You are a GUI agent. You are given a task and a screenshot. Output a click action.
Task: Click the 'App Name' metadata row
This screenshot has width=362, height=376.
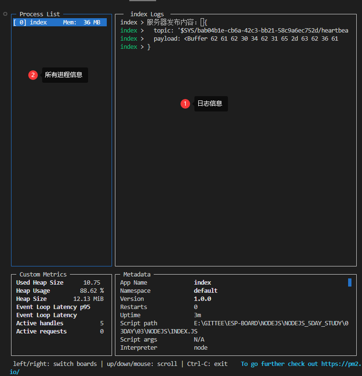click(166, 283)
